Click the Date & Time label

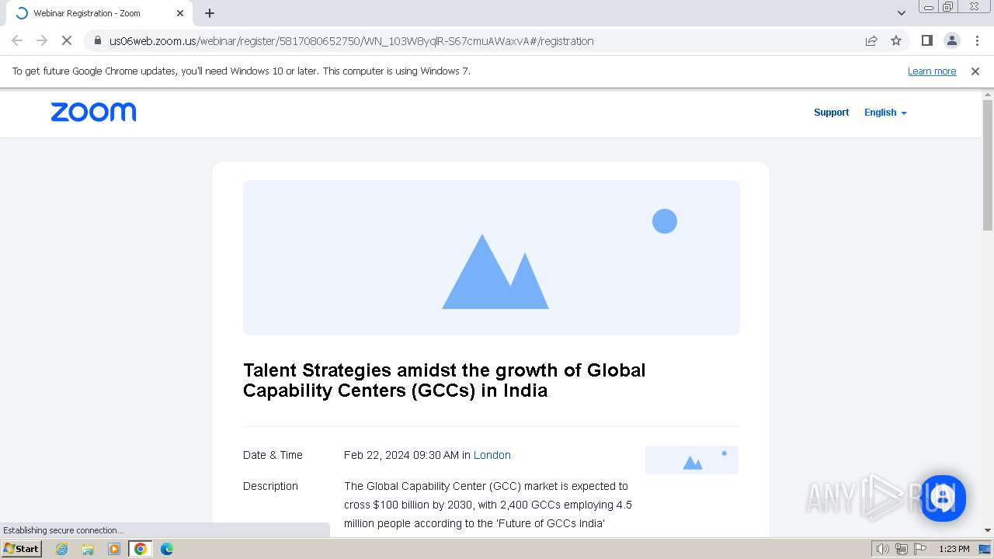tap(273, 455)
